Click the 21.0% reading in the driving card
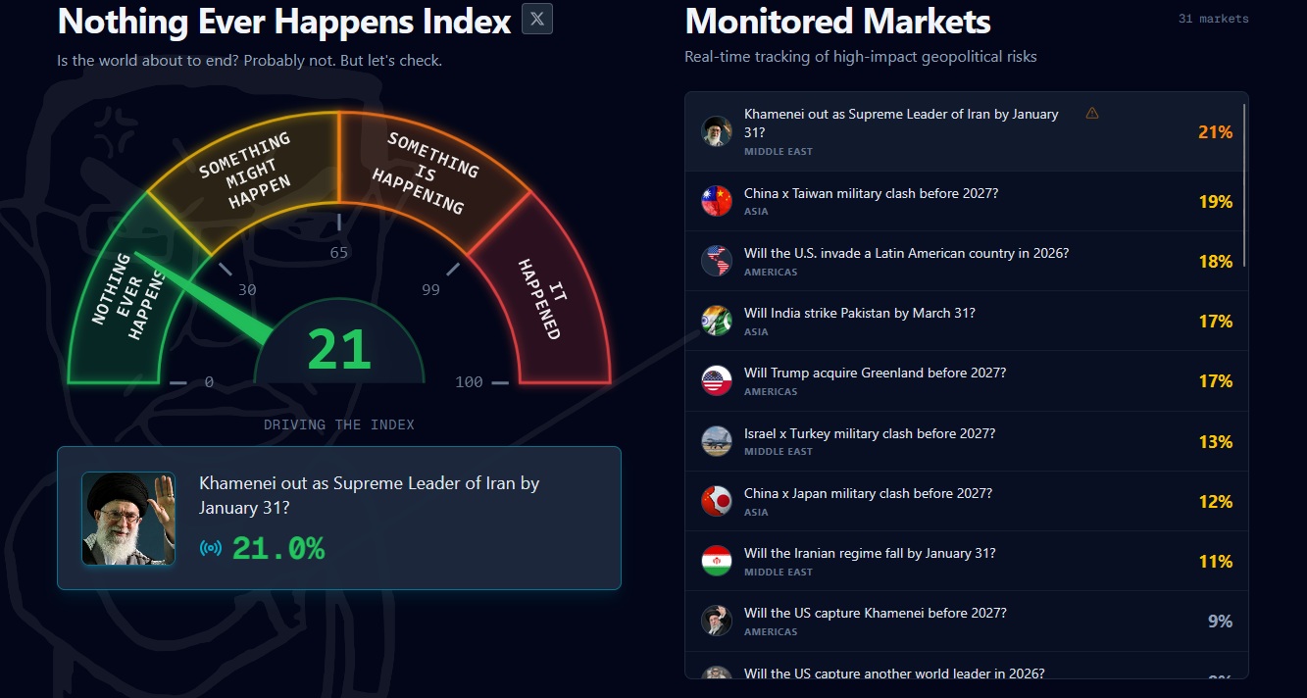 pyautogui.click(x=278, y=548)
